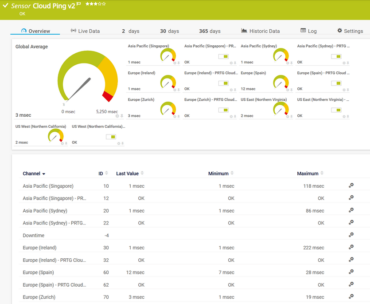This screenshot has width=370, height=304.
Task: Toggle the US East (Northern Virginia) status switch
Action: pyautogui.click(x=336, y=110)
